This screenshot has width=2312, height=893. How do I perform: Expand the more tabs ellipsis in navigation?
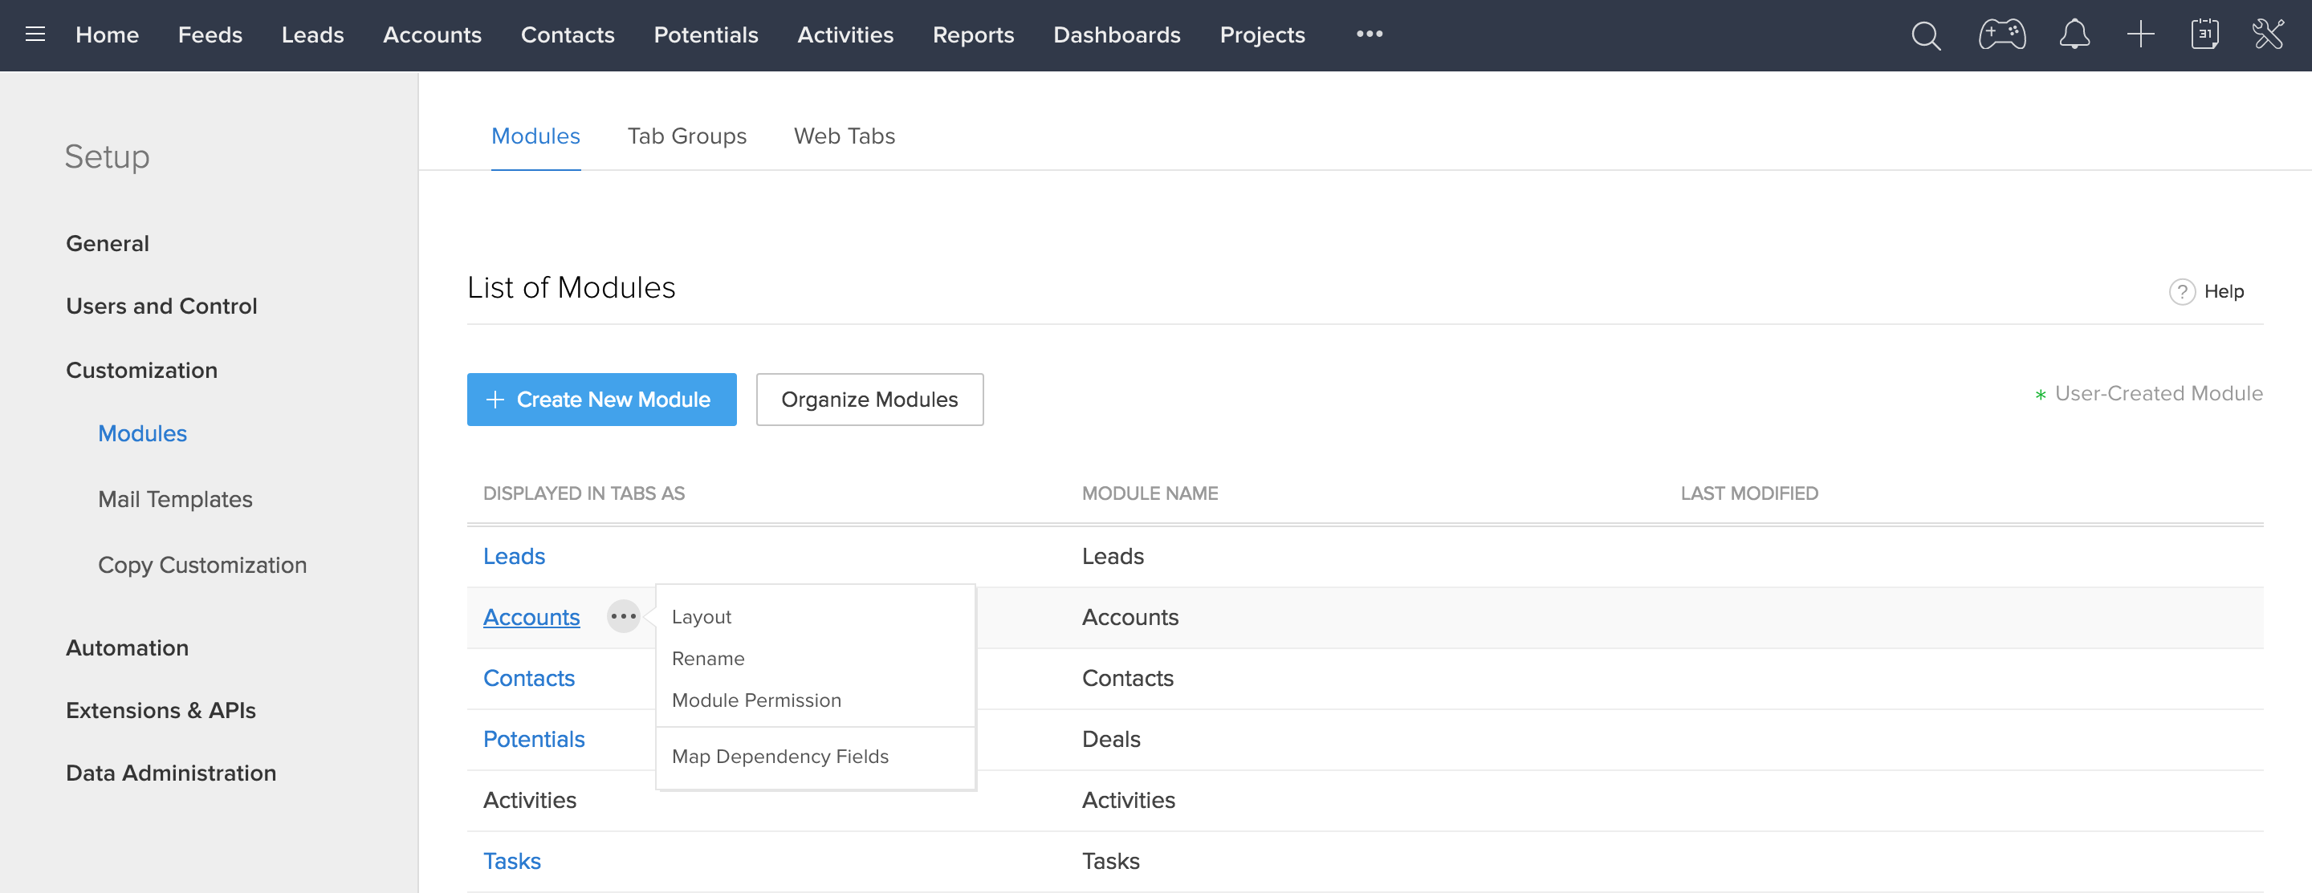click(x=1369, y=35)
